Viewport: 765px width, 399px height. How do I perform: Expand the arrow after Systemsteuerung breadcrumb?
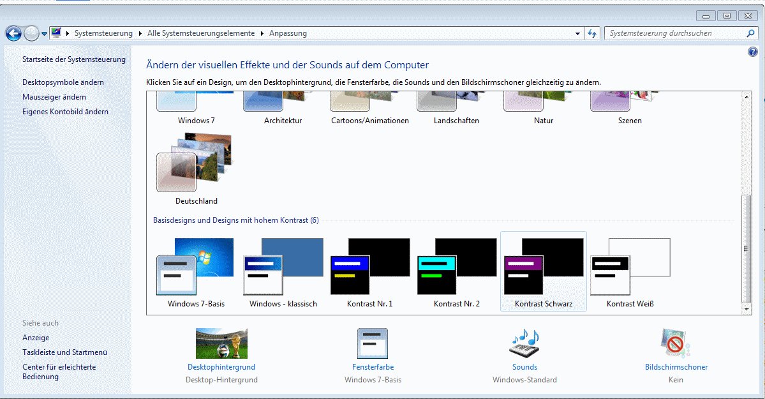pyautogui.click(x=140, y=33)
